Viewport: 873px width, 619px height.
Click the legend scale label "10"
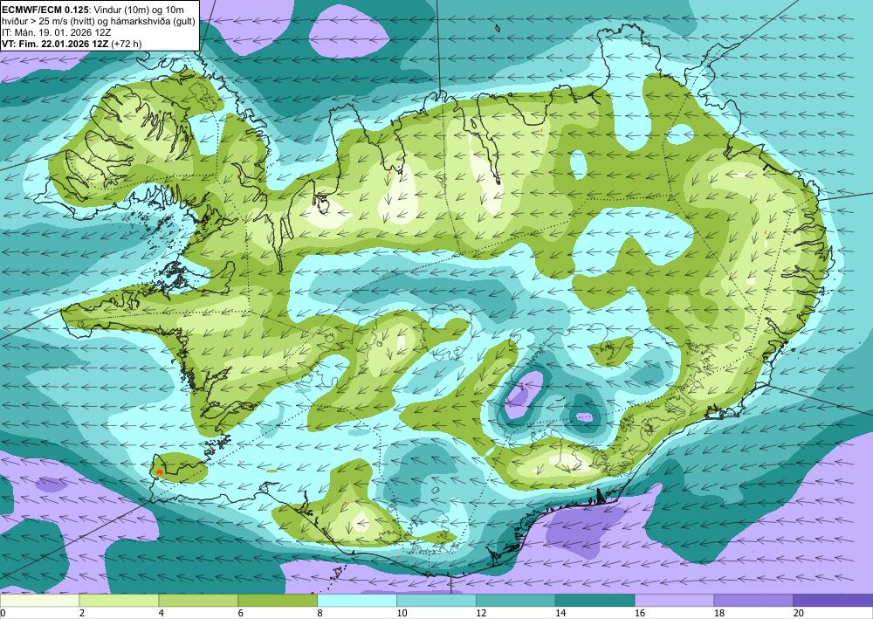(402, 613)
